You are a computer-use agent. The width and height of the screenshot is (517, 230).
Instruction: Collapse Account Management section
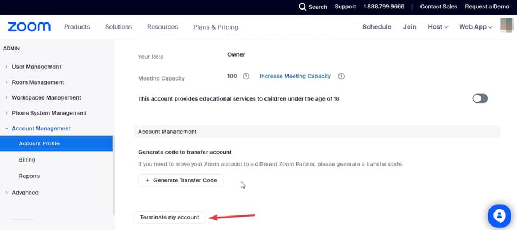coord(41,128)
